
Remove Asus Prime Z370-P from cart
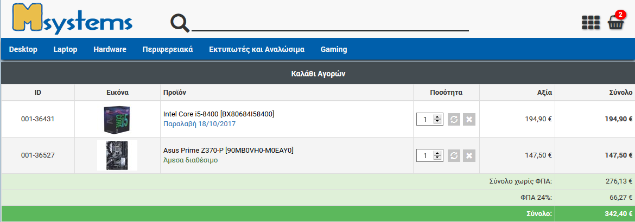pos(469,155)
